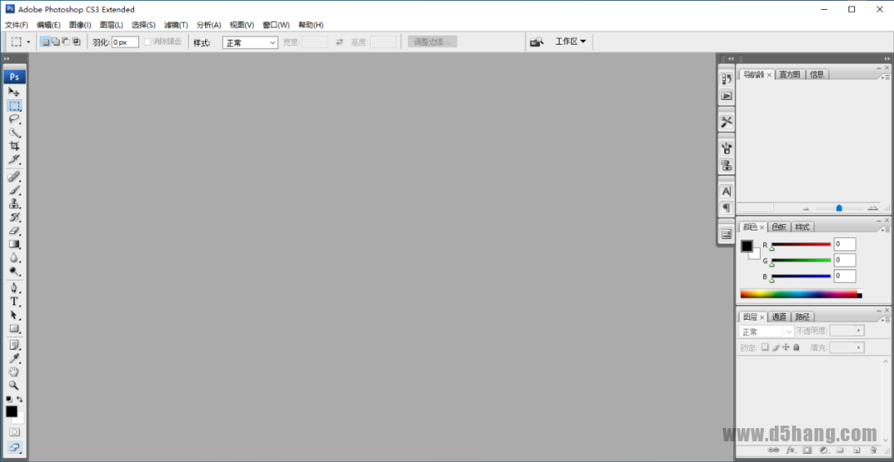This screenshot has height=462, width=894.
Task: Open the Tool Presets panel icon
Action: (727, 121)
